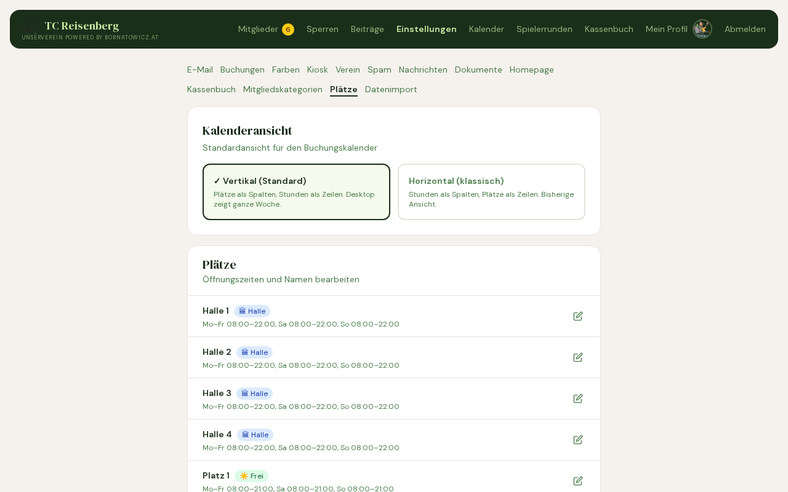Edit Halle 1 with pencil icon
This screenshot has height=492, width=788.
pyautogui.click(x=578, y=316)
